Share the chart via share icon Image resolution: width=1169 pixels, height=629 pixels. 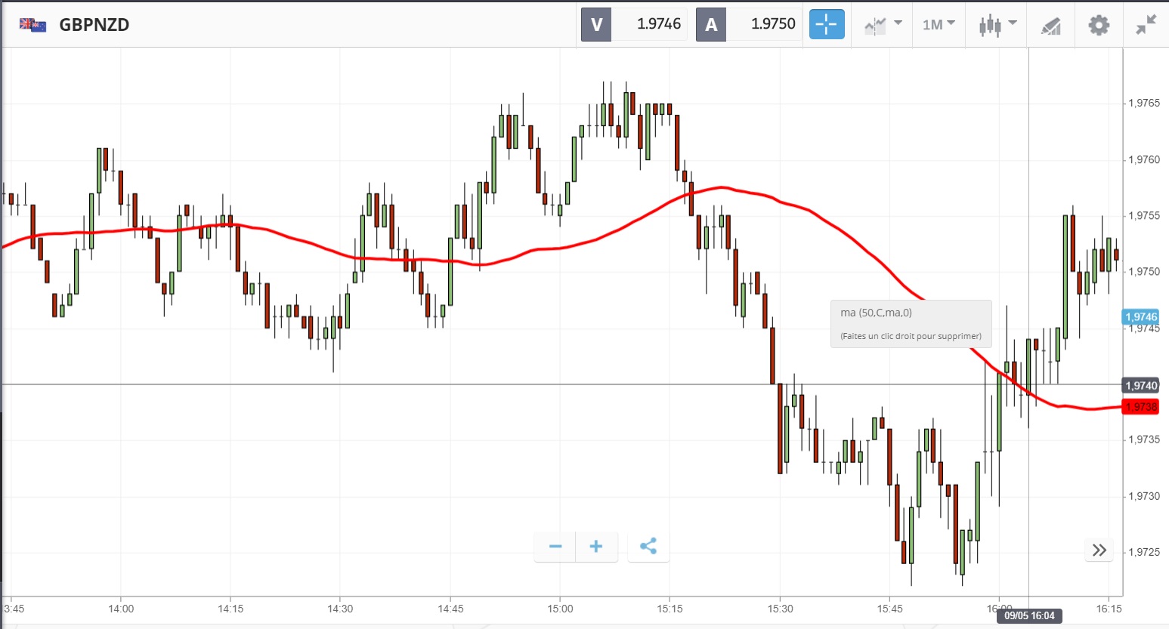[x=648, y=547]
